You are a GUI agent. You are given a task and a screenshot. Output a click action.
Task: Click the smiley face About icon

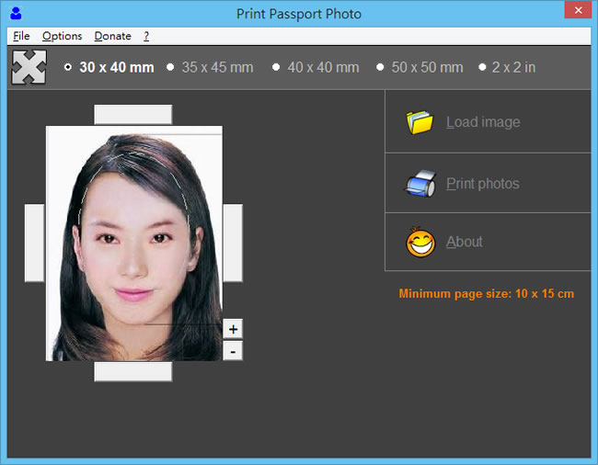[x=420, y=243]
